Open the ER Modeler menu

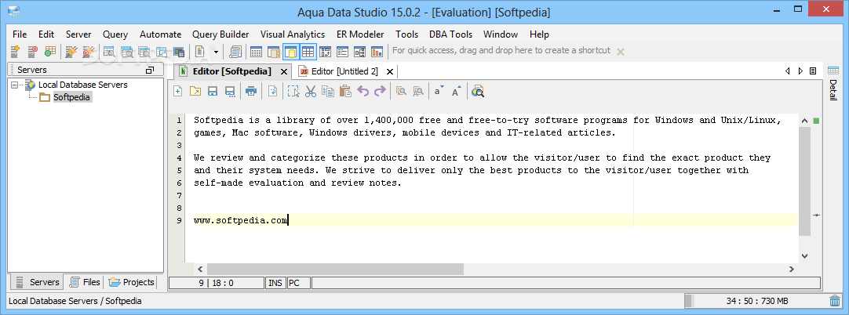[x=360, y=34]
